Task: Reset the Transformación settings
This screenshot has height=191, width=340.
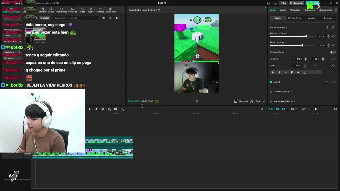Action: coord(327,27)
